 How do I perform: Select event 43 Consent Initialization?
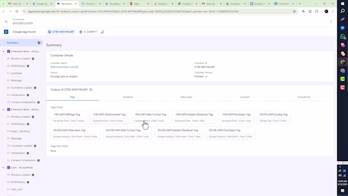(x=23, y=102)
